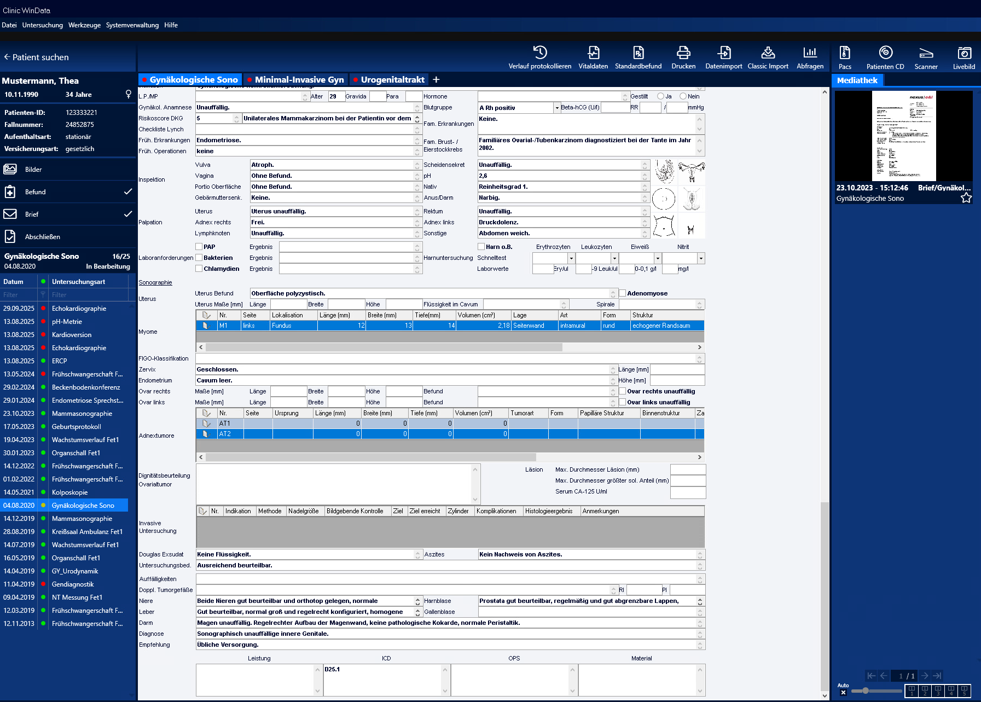Click the Vitaldaten toolbar icon
The height and width of the screenshot is (702, 981).
[593, 53]
